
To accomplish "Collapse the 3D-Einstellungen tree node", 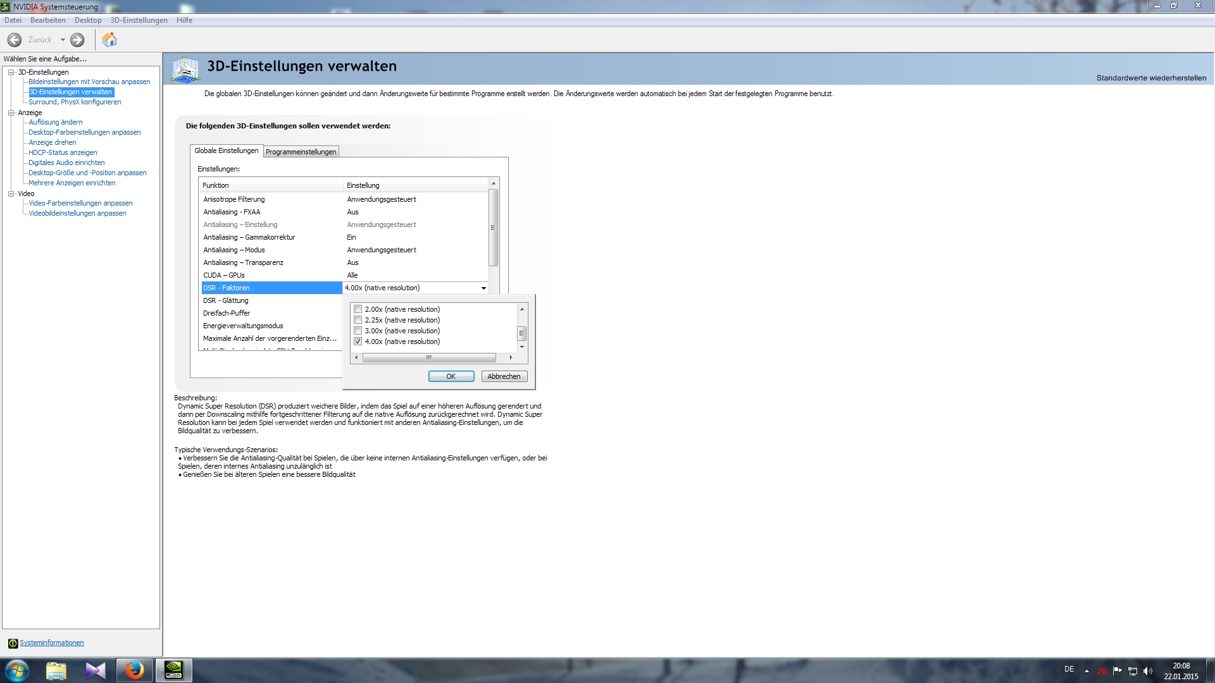I will pos(11,72).
